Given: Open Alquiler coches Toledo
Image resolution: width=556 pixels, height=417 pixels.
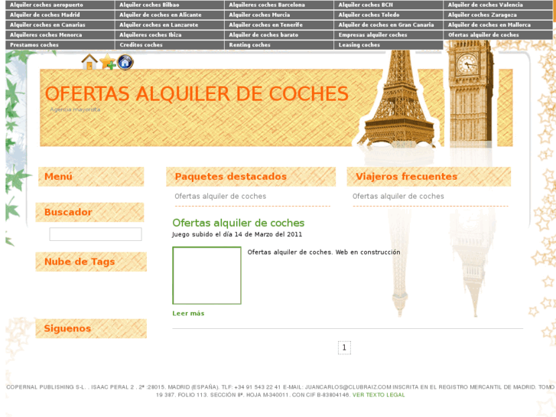Looking at the screenshot, I should click(x=389, y=15).
